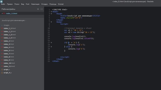Open index_10.html in file tree
The height and width of the screenshot is (90, 161).
click(x=9, y=63)
